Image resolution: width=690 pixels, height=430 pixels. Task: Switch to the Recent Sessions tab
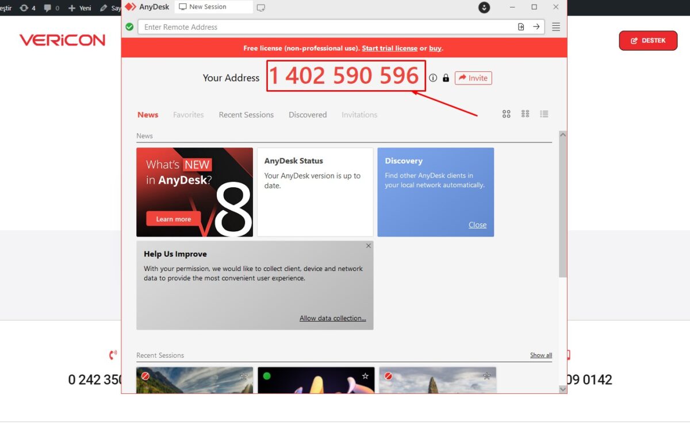(246, 114)
